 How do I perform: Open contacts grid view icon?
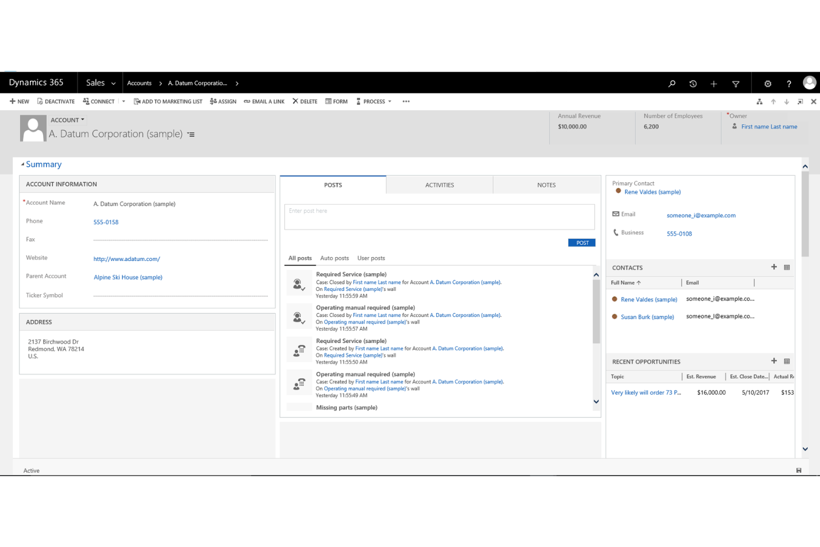787,267
